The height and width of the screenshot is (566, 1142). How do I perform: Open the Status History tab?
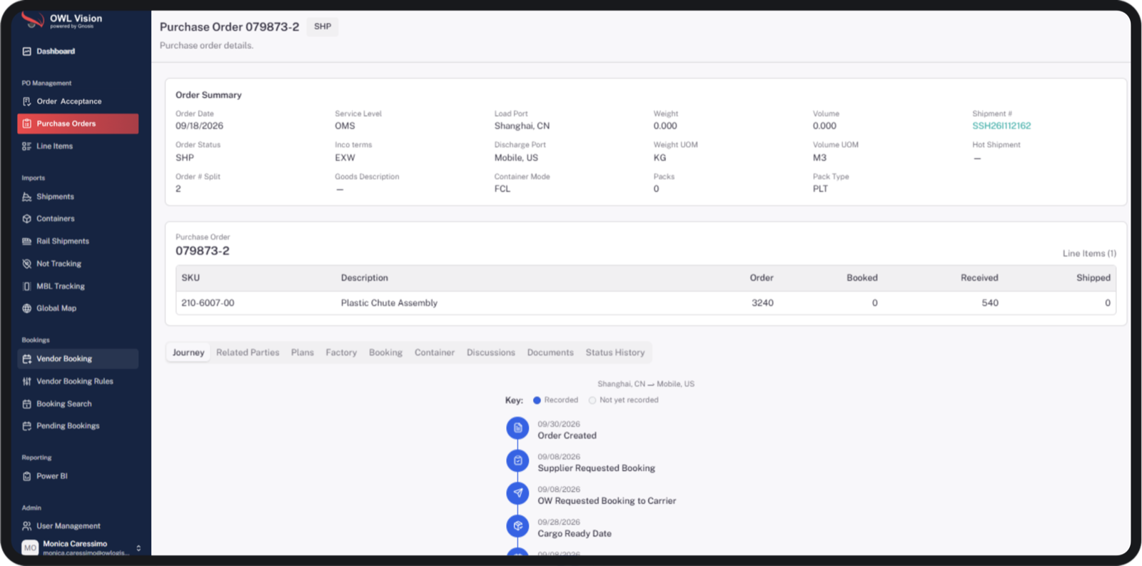pos(615,353)
